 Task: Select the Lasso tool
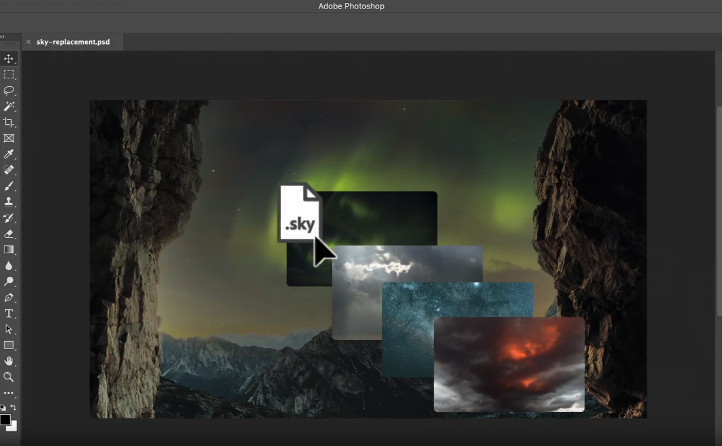pyautogui.click(x=8, y=91)
